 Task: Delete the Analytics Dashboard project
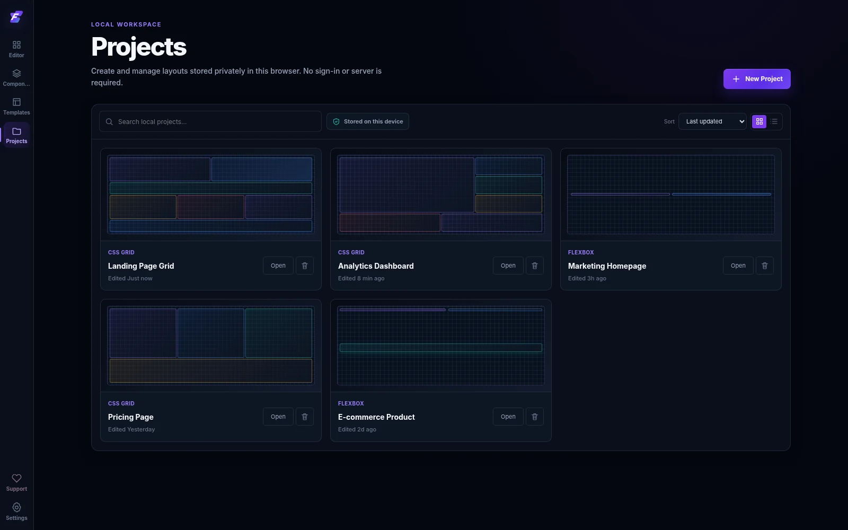click(x=535, y=266)
